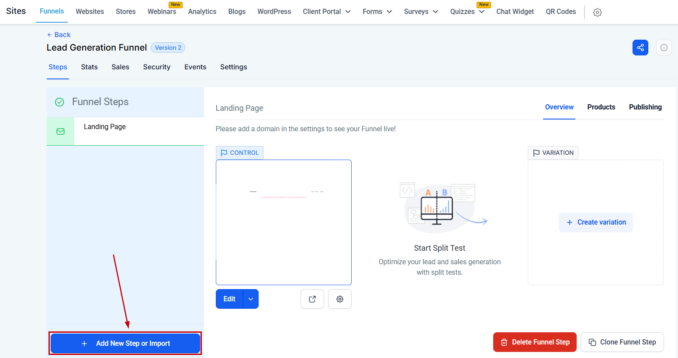Expand the Edit button dropdown arrow
678x358 pixels.
click(251, 299)
